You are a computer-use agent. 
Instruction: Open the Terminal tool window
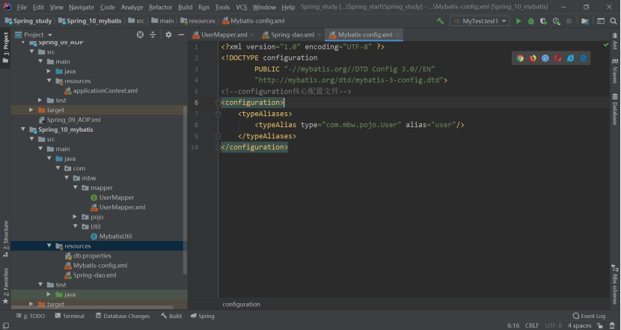70,316
